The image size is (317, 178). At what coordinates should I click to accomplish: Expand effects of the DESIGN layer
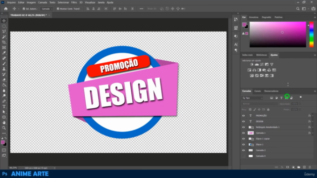[x=313, y=122]
